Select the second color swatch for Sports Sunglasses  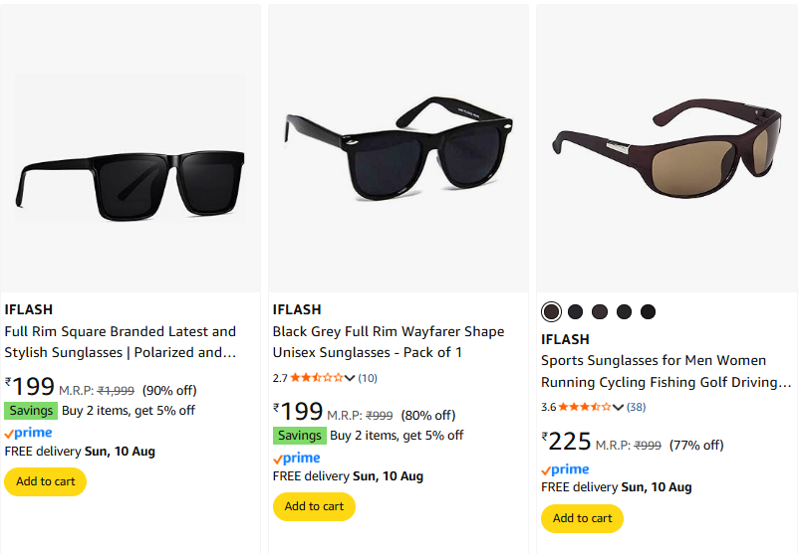(x=576, y=312)
